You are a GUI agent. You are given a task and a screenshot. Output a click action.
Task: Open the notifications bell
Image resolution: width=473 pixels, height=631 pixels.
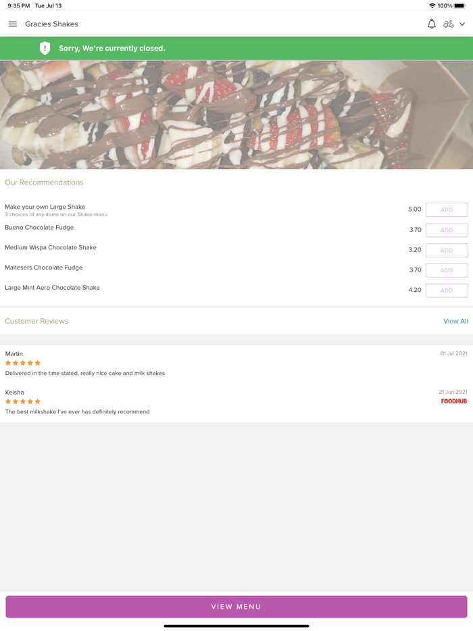[432, 24]
